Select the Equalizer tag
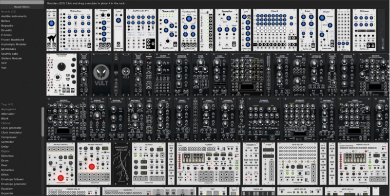Viewport: 390px width, 196px height. [x=7, y=189]
